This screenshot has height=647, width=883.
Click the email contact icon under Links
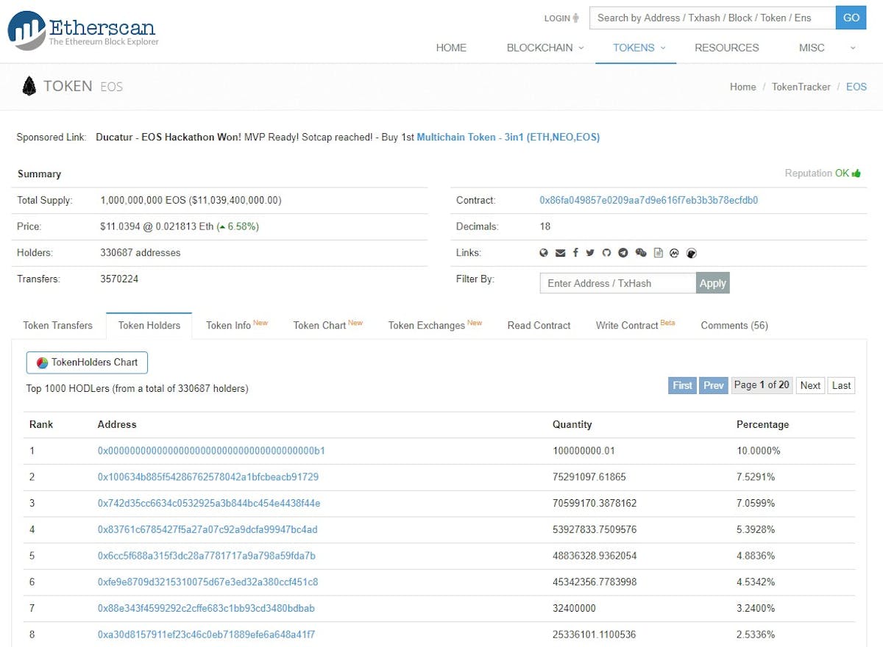pos(561,253)
